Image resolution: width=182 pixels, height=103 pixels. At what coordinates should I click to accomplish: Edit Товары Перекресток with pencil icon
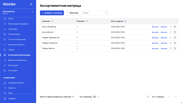170,38
